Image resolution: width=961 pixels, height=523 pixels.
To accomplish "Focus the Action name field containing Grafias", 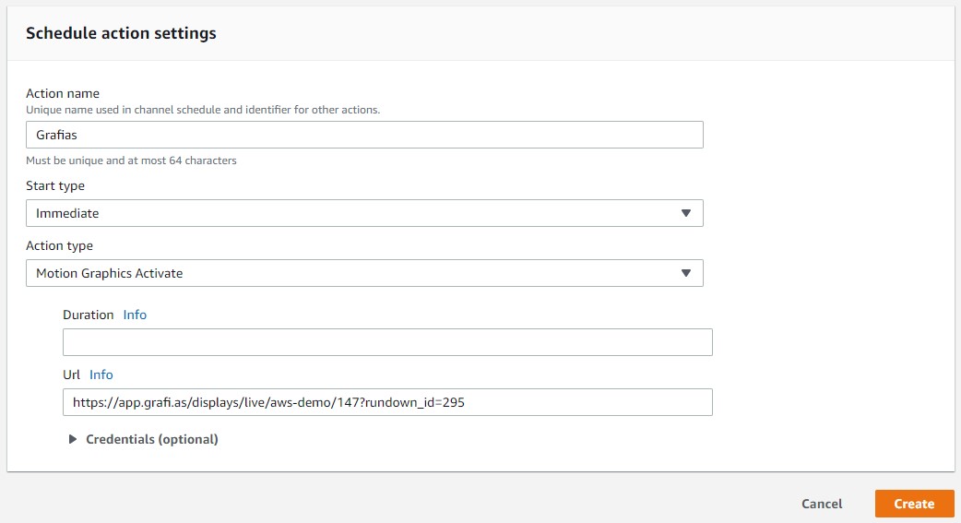I will pos(364,135).
